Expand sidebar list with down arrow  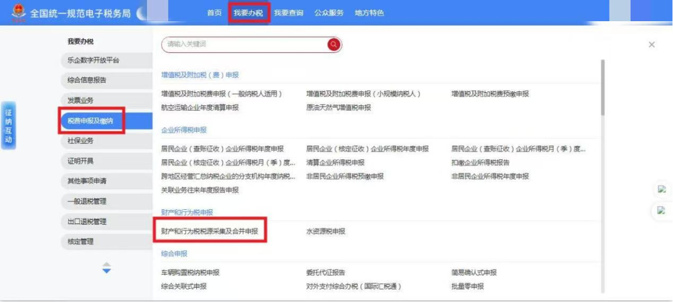[x=107, y=271]
